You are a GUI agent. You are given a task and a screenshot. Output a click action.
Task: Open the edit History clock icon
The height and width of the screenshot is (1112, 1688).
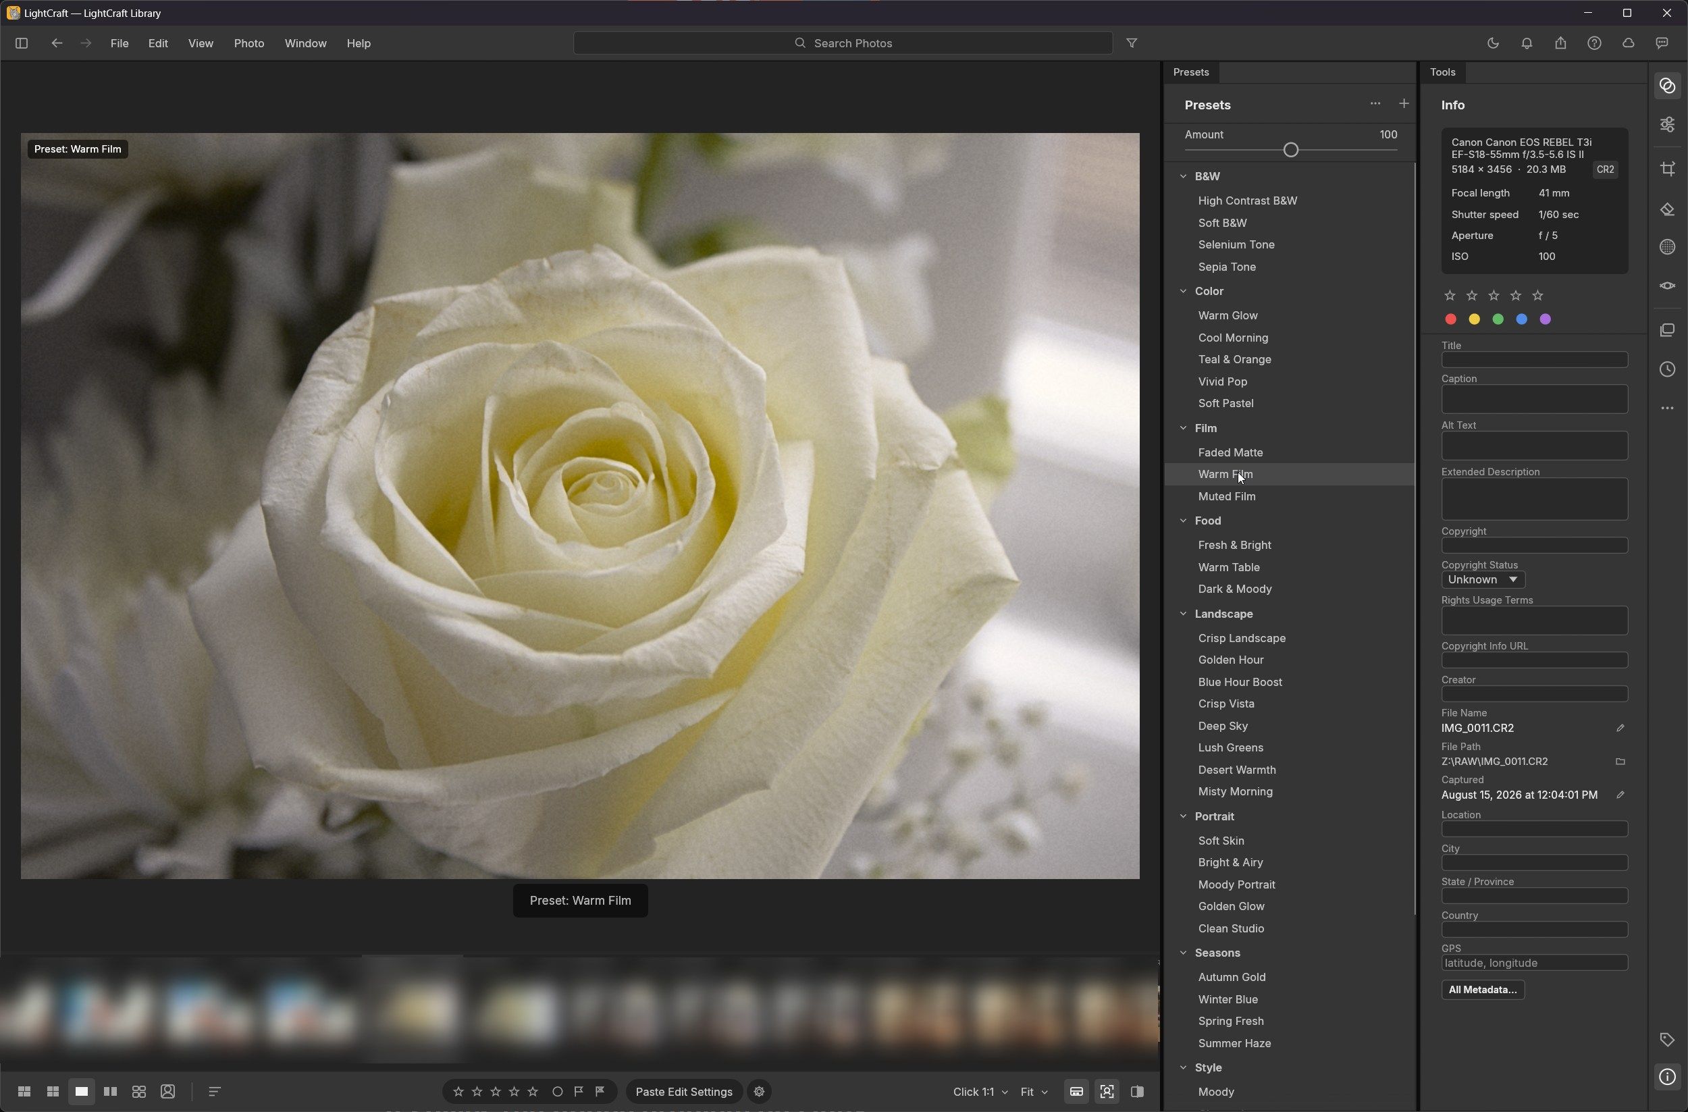(1668, 369)
